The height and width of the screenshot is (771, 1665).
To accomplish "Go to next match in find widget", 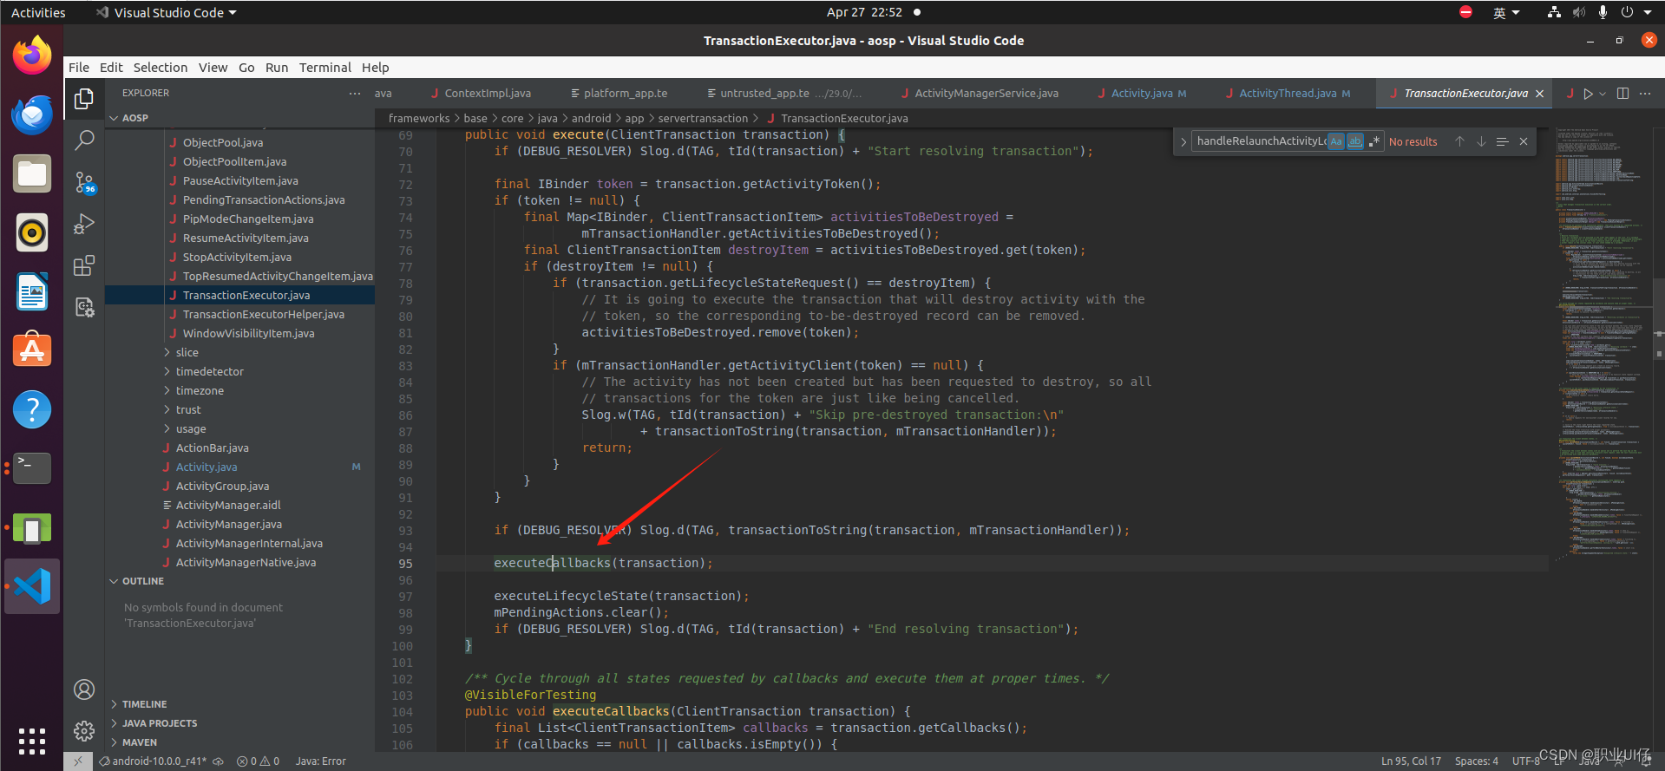I will click(x=1481, y=141).
